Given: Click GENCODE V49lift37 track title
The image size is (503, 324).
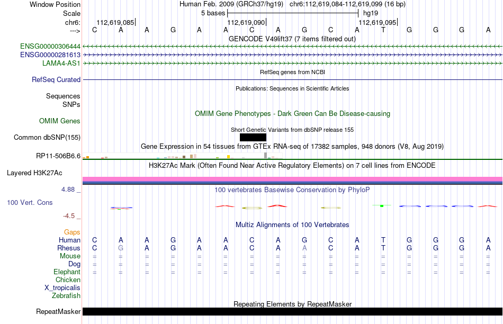Looking at the screenshot, I should pos(292,39).
